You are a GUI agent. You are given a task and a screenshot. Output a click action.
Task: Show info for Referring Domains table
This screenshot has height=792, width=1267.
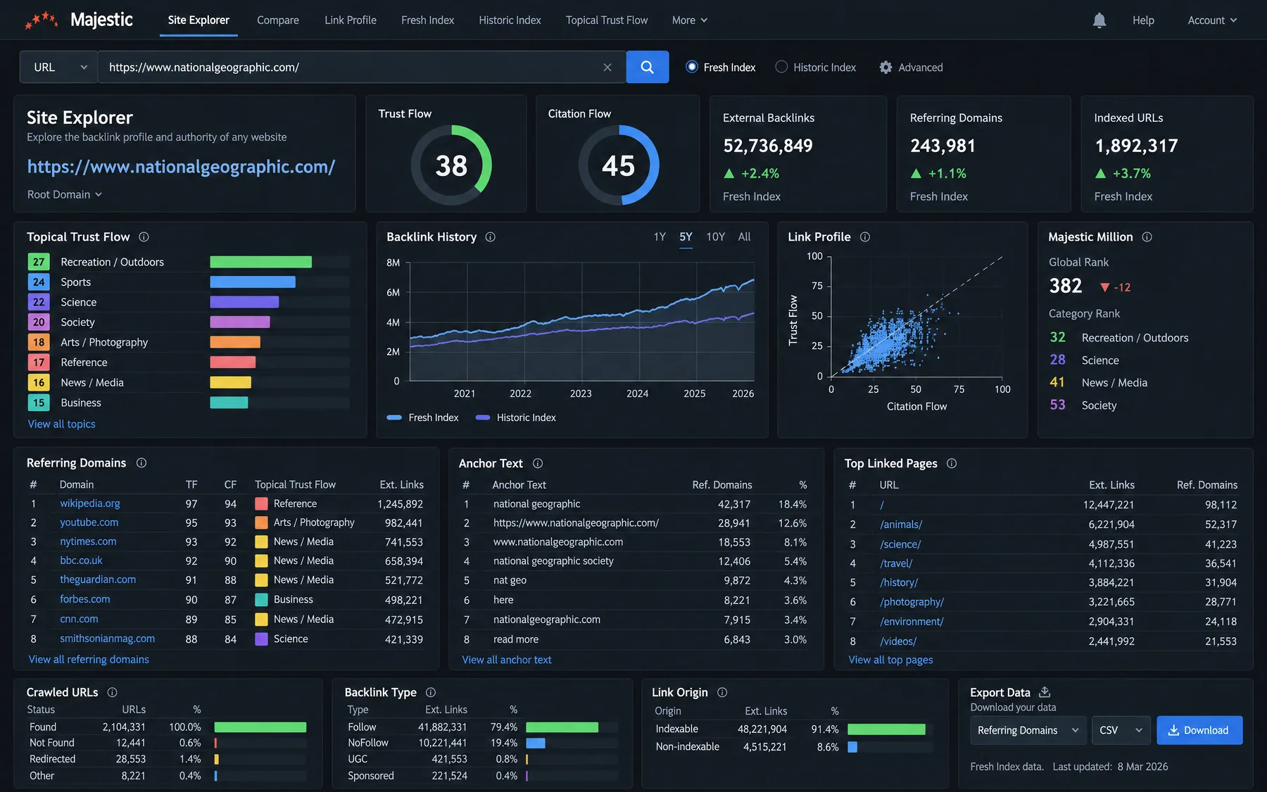tap(141, 463)
